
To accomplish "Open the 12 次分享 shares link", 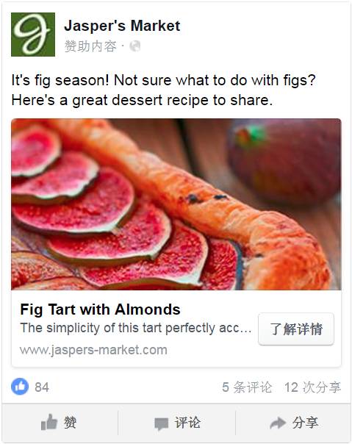I will (312, 387).
